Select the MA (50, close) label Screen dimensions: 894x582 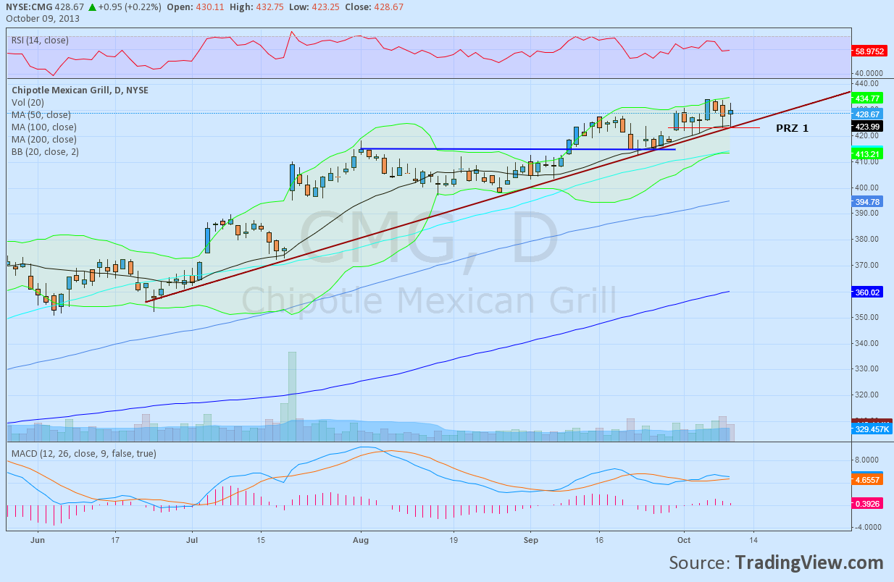coord(41,115)
